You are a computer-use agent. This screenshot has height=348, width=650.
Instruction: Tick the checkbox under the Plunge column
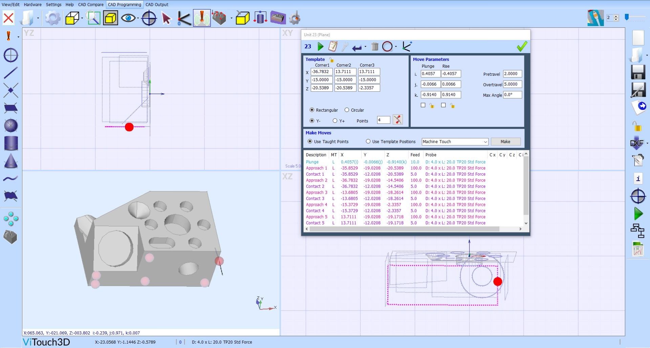(423, 105)
